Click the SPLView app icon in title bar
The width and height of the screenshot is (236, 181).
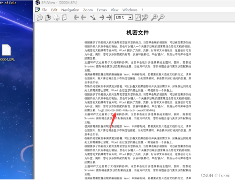[37, 3]
